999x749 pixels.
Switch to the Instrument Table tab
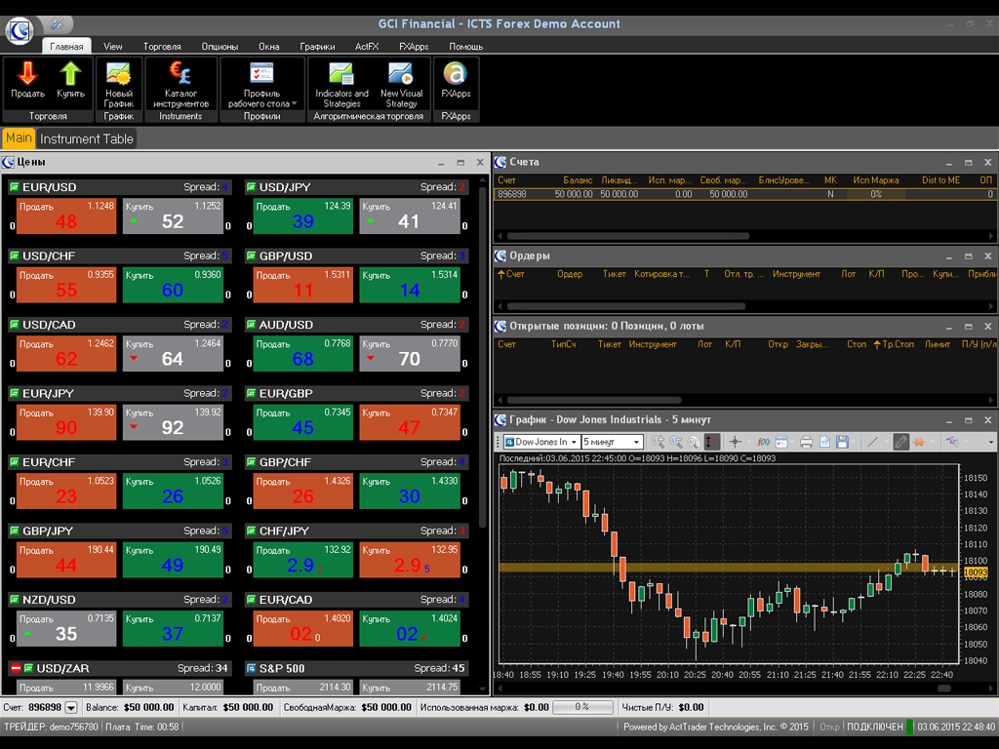87,138
